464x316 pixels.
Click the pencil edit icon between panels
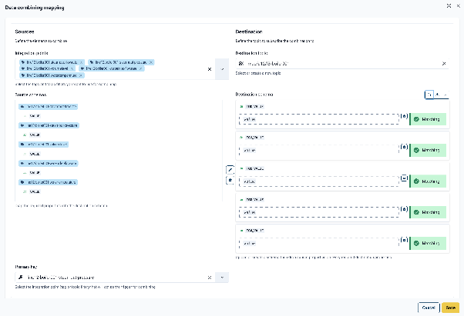(x=229, y=168)
